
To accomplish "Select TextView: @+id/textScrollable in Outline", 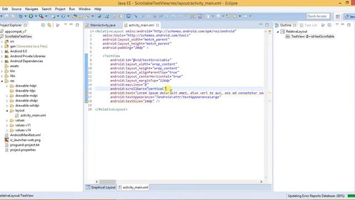I will pos(312,37).
